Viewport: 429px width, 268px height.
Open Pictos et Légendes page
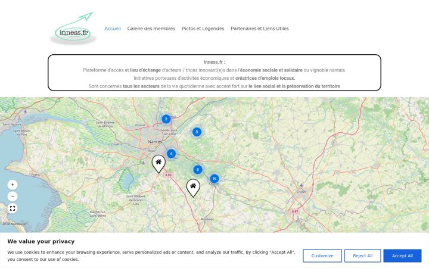(x=203, y=29)
